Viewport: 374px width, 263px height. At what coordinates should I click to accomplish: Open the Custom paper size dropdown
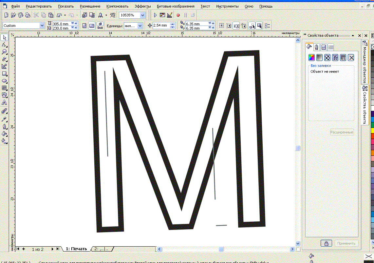[42, 26]
